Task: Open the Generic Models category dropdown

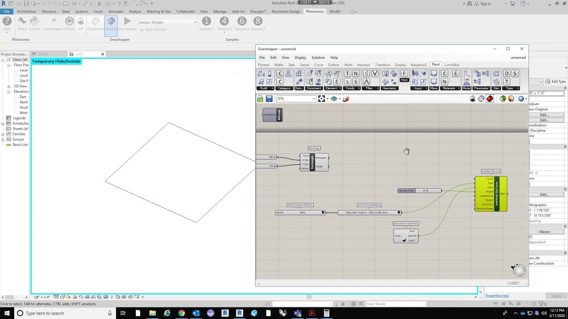Action: [x=167, y=22]
